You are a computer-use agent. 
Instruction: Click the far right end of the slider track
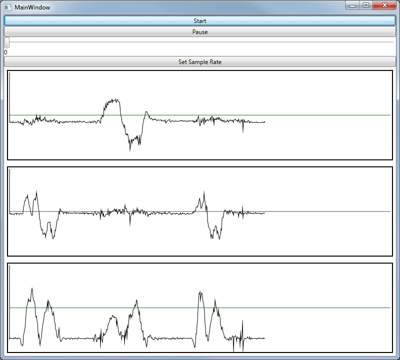392,42
